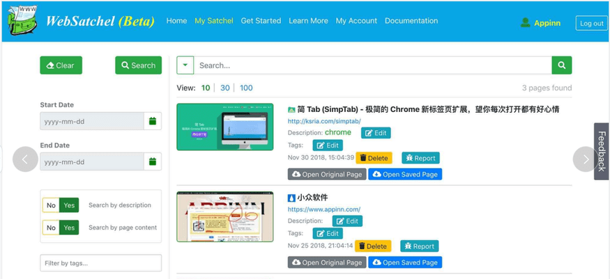Open Saved Page for the 小众软件 entry

[405, 262]
